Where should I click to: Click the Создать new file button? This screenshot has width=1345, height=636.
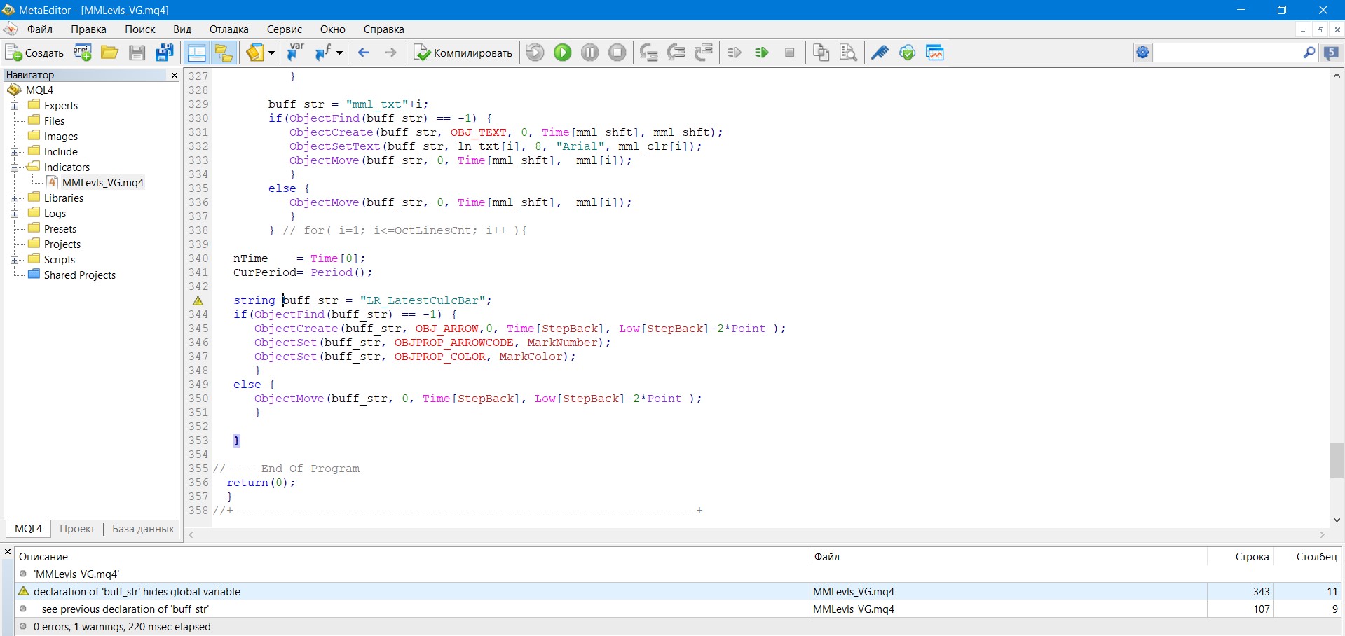[x=34, y=53]
